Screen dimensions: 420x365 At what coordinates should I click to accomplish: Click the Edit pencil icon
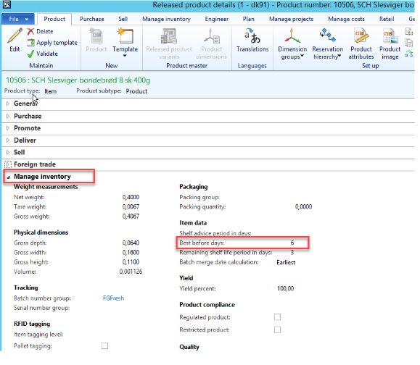[x=15, y=36]
